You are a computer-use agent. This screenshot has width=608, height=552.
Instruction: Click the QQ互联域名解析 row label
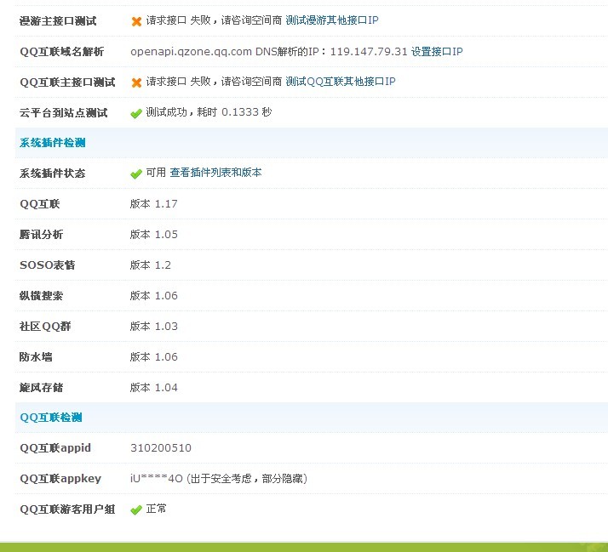pyautogui.click(x=61, y=52)
